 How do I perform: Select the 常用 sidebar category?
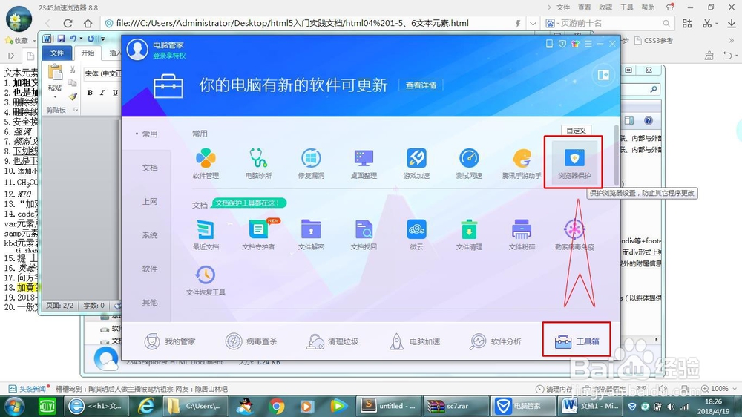coord(150,134)
